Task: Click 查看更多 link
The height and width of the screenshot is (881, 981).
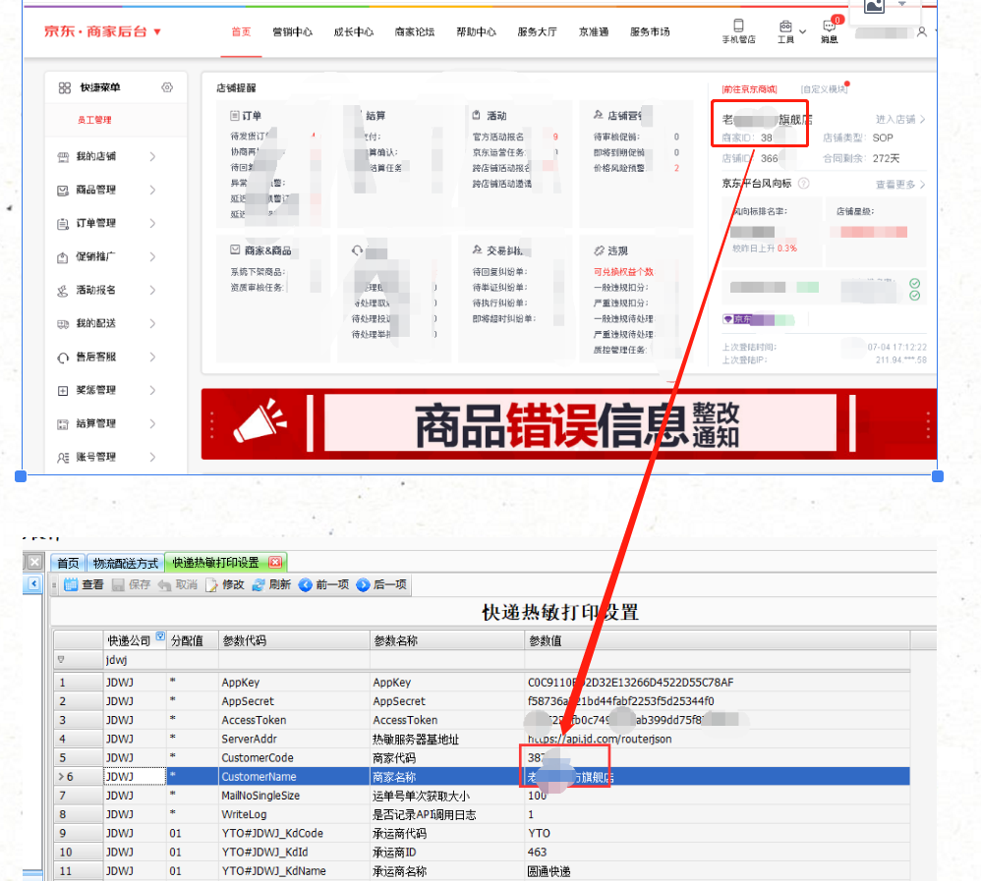Action: tap(900, 185)
